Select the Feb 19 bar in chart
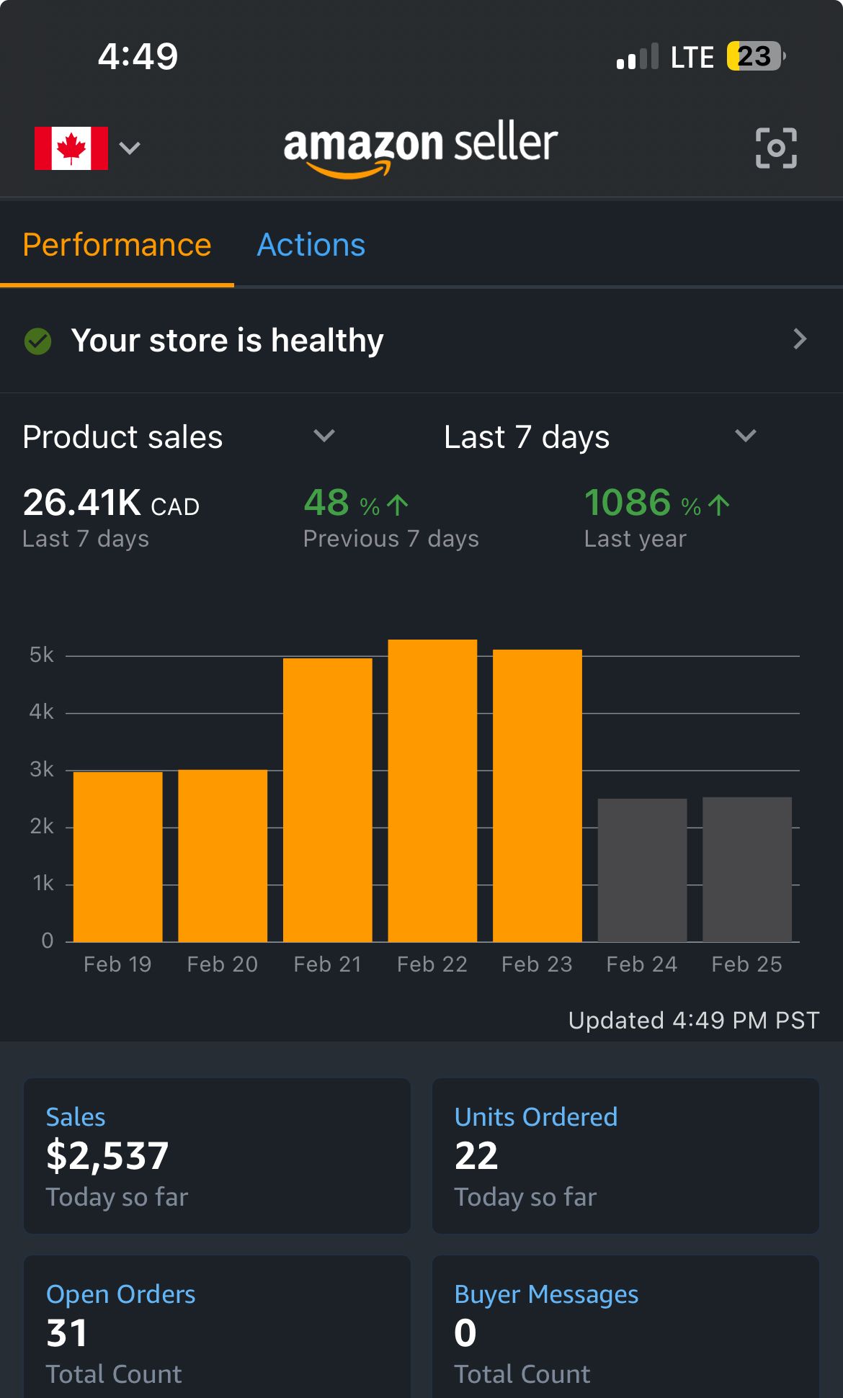The width and height of the screenshot is (843, 1398). 118,856
